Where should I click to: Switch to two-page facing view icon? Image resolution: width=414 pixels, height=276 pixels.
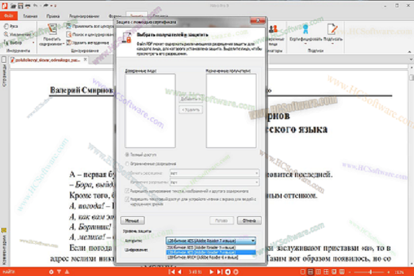tap(319, 271)
